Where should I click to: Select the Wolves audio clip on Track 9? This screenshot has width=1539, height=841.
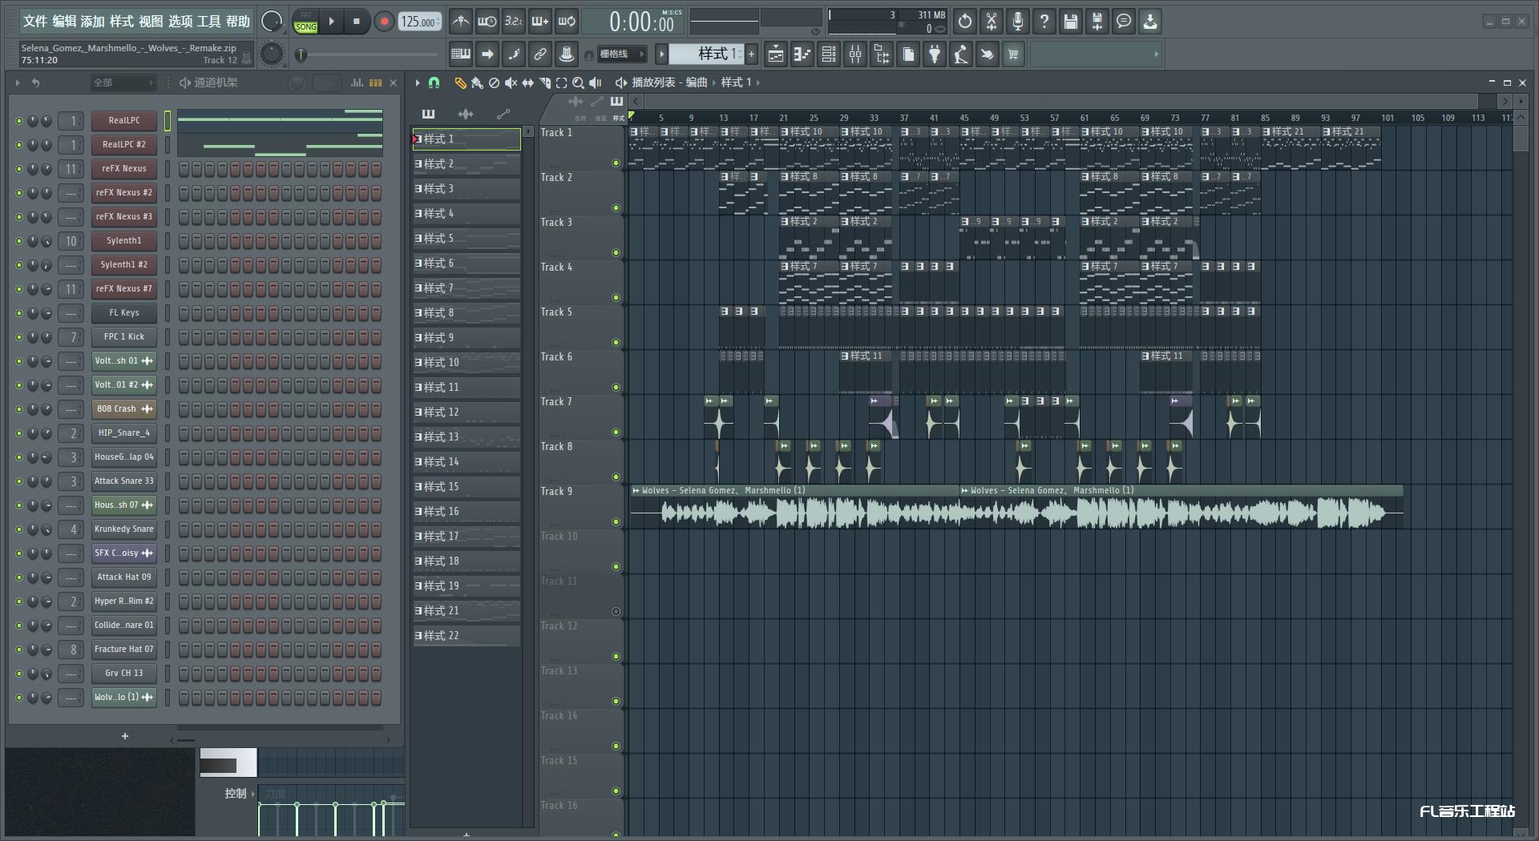pyautogui.click(x=795, y=507)
